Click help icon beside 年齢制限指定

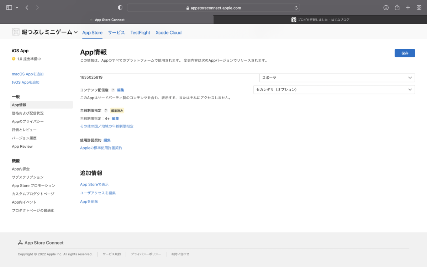click(x=106, y=111)
